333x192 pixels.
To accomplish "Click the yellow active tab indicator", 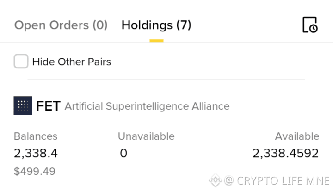I will pos(156,41).
